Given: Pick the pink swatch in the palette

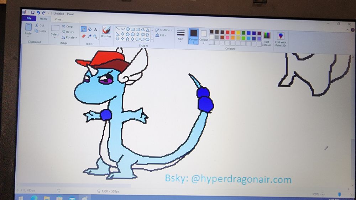Looking at the screenshot, I should (x=228, y=37).
